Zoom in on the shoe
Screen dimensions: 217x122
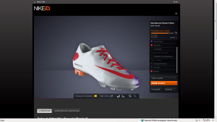point(130,96)
